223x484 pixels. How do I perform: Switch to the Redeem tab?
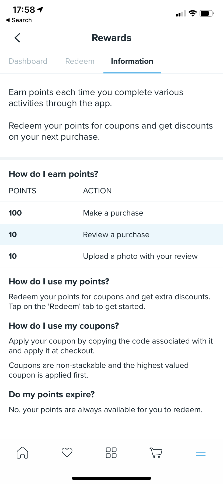pos(80,61)
